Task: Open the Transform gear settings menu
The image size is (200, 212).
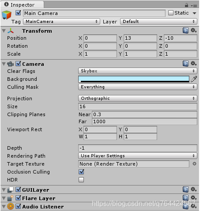Action: (x=194, y=30)
